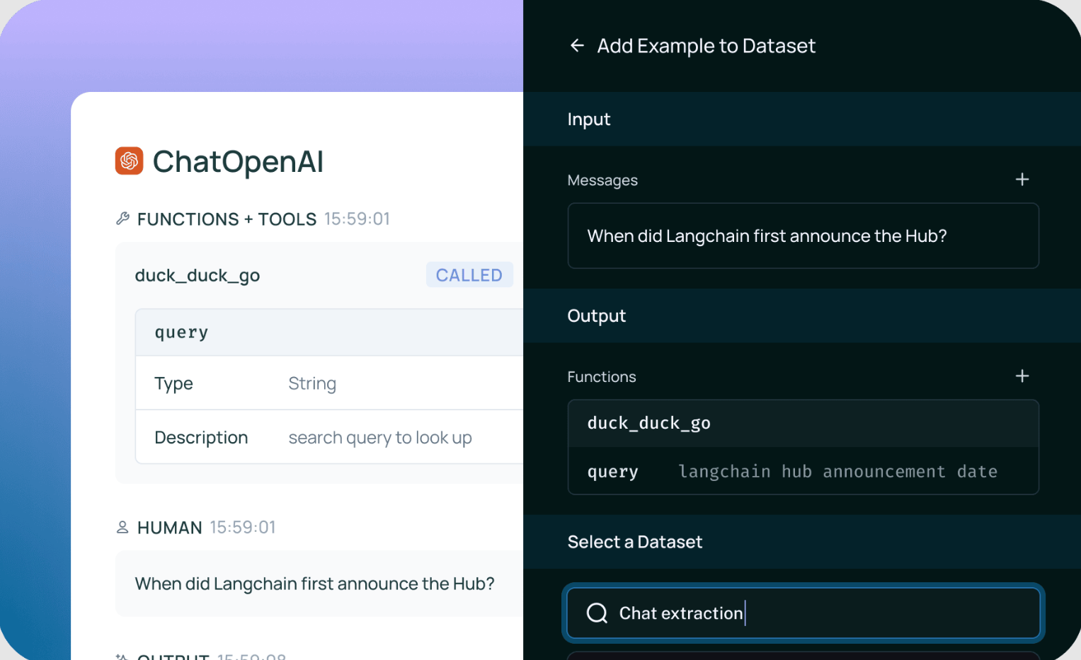This screenshot has width=1081, height=660.
Task: Click the person icon beside HUMAN
Action: 122,527
